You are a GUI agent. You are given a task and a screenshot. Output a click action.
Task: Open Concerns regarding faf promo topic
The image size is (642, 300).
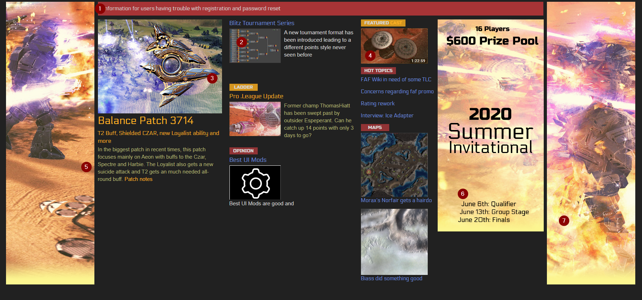pyautogui.click(x=397, y=92)
